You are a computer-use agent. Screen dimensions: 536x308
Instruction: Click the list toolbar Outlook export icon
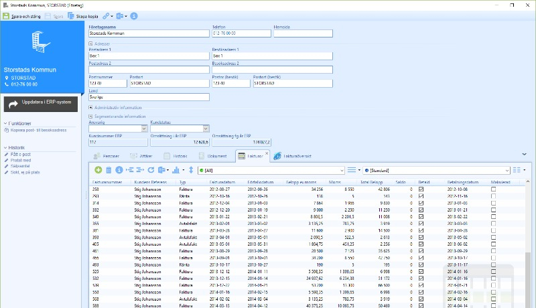click(161, 170)
